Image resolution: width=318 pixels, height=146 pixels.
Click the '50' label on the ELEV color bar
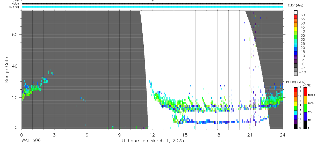pyautogui.click(x=302, y=23)
